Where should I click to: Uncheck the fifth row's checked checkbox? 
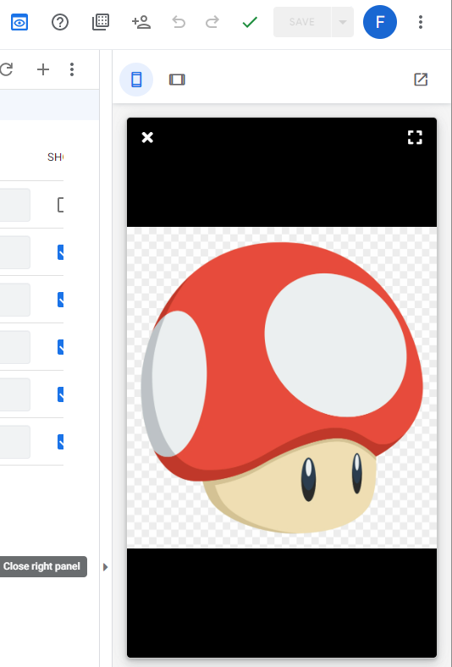tap(60, 394)
